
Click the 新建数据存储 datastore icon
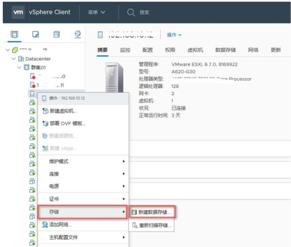134,212
